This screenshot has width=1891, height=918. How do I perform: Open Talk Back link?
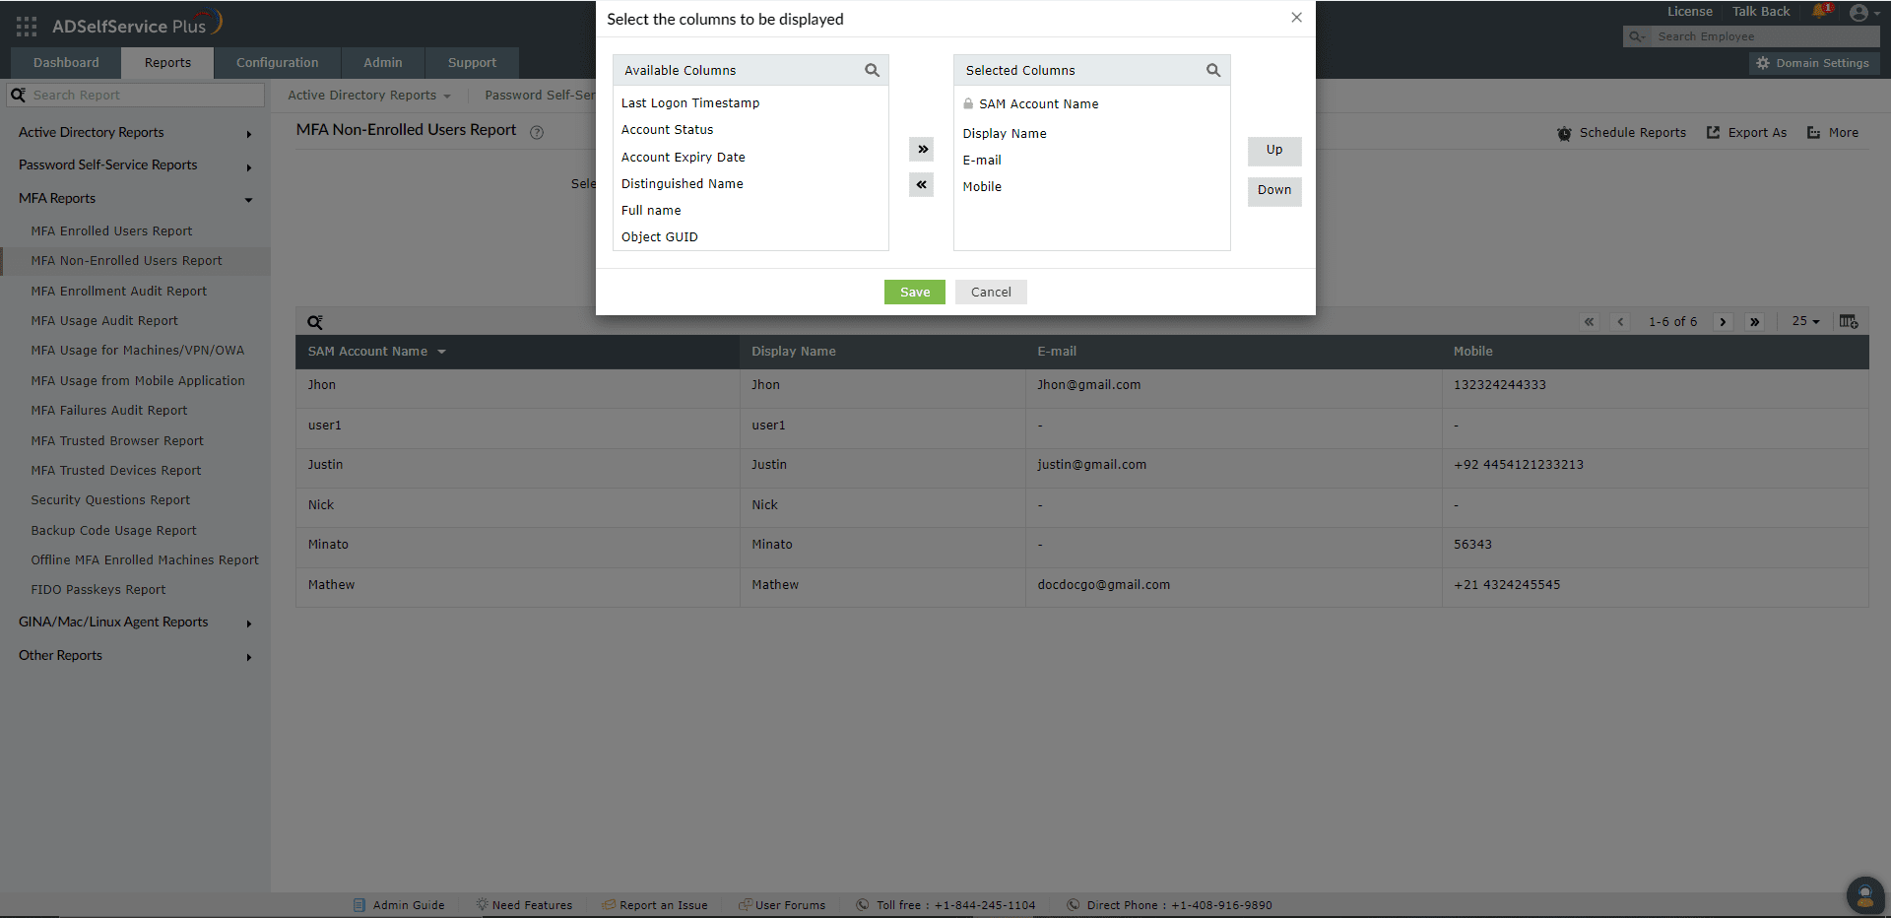[1761, 12]
